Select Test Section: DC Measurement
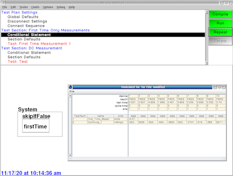This screenshot has width=233, height=176. (32, 48)
